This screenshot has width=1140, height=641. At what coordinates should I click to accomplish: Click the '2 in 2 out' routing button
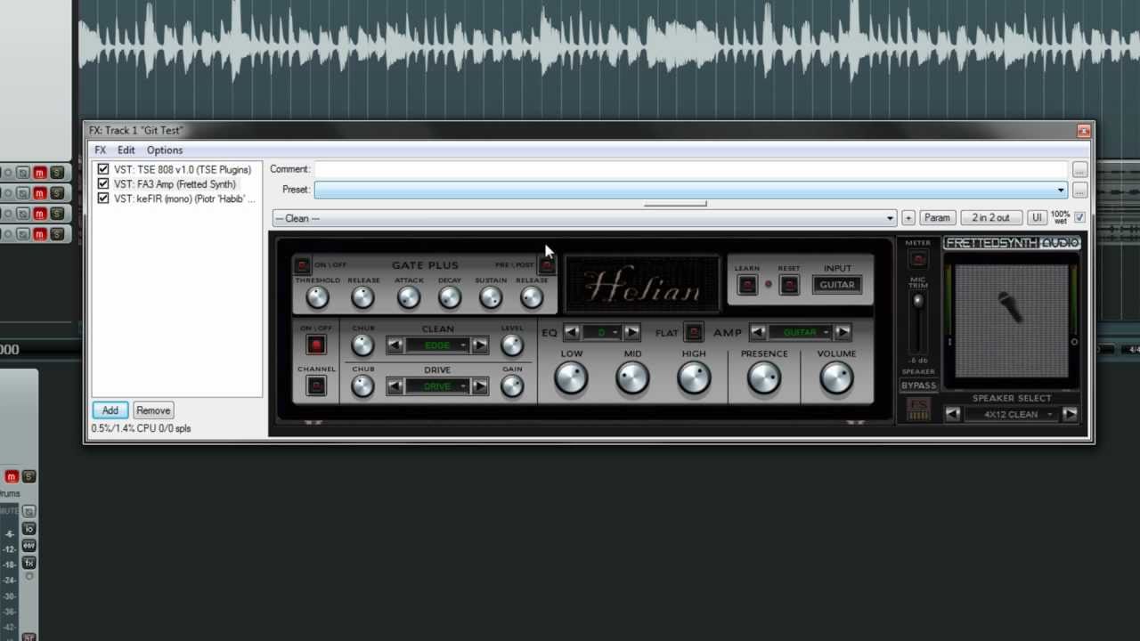click(x=991, y=217)
